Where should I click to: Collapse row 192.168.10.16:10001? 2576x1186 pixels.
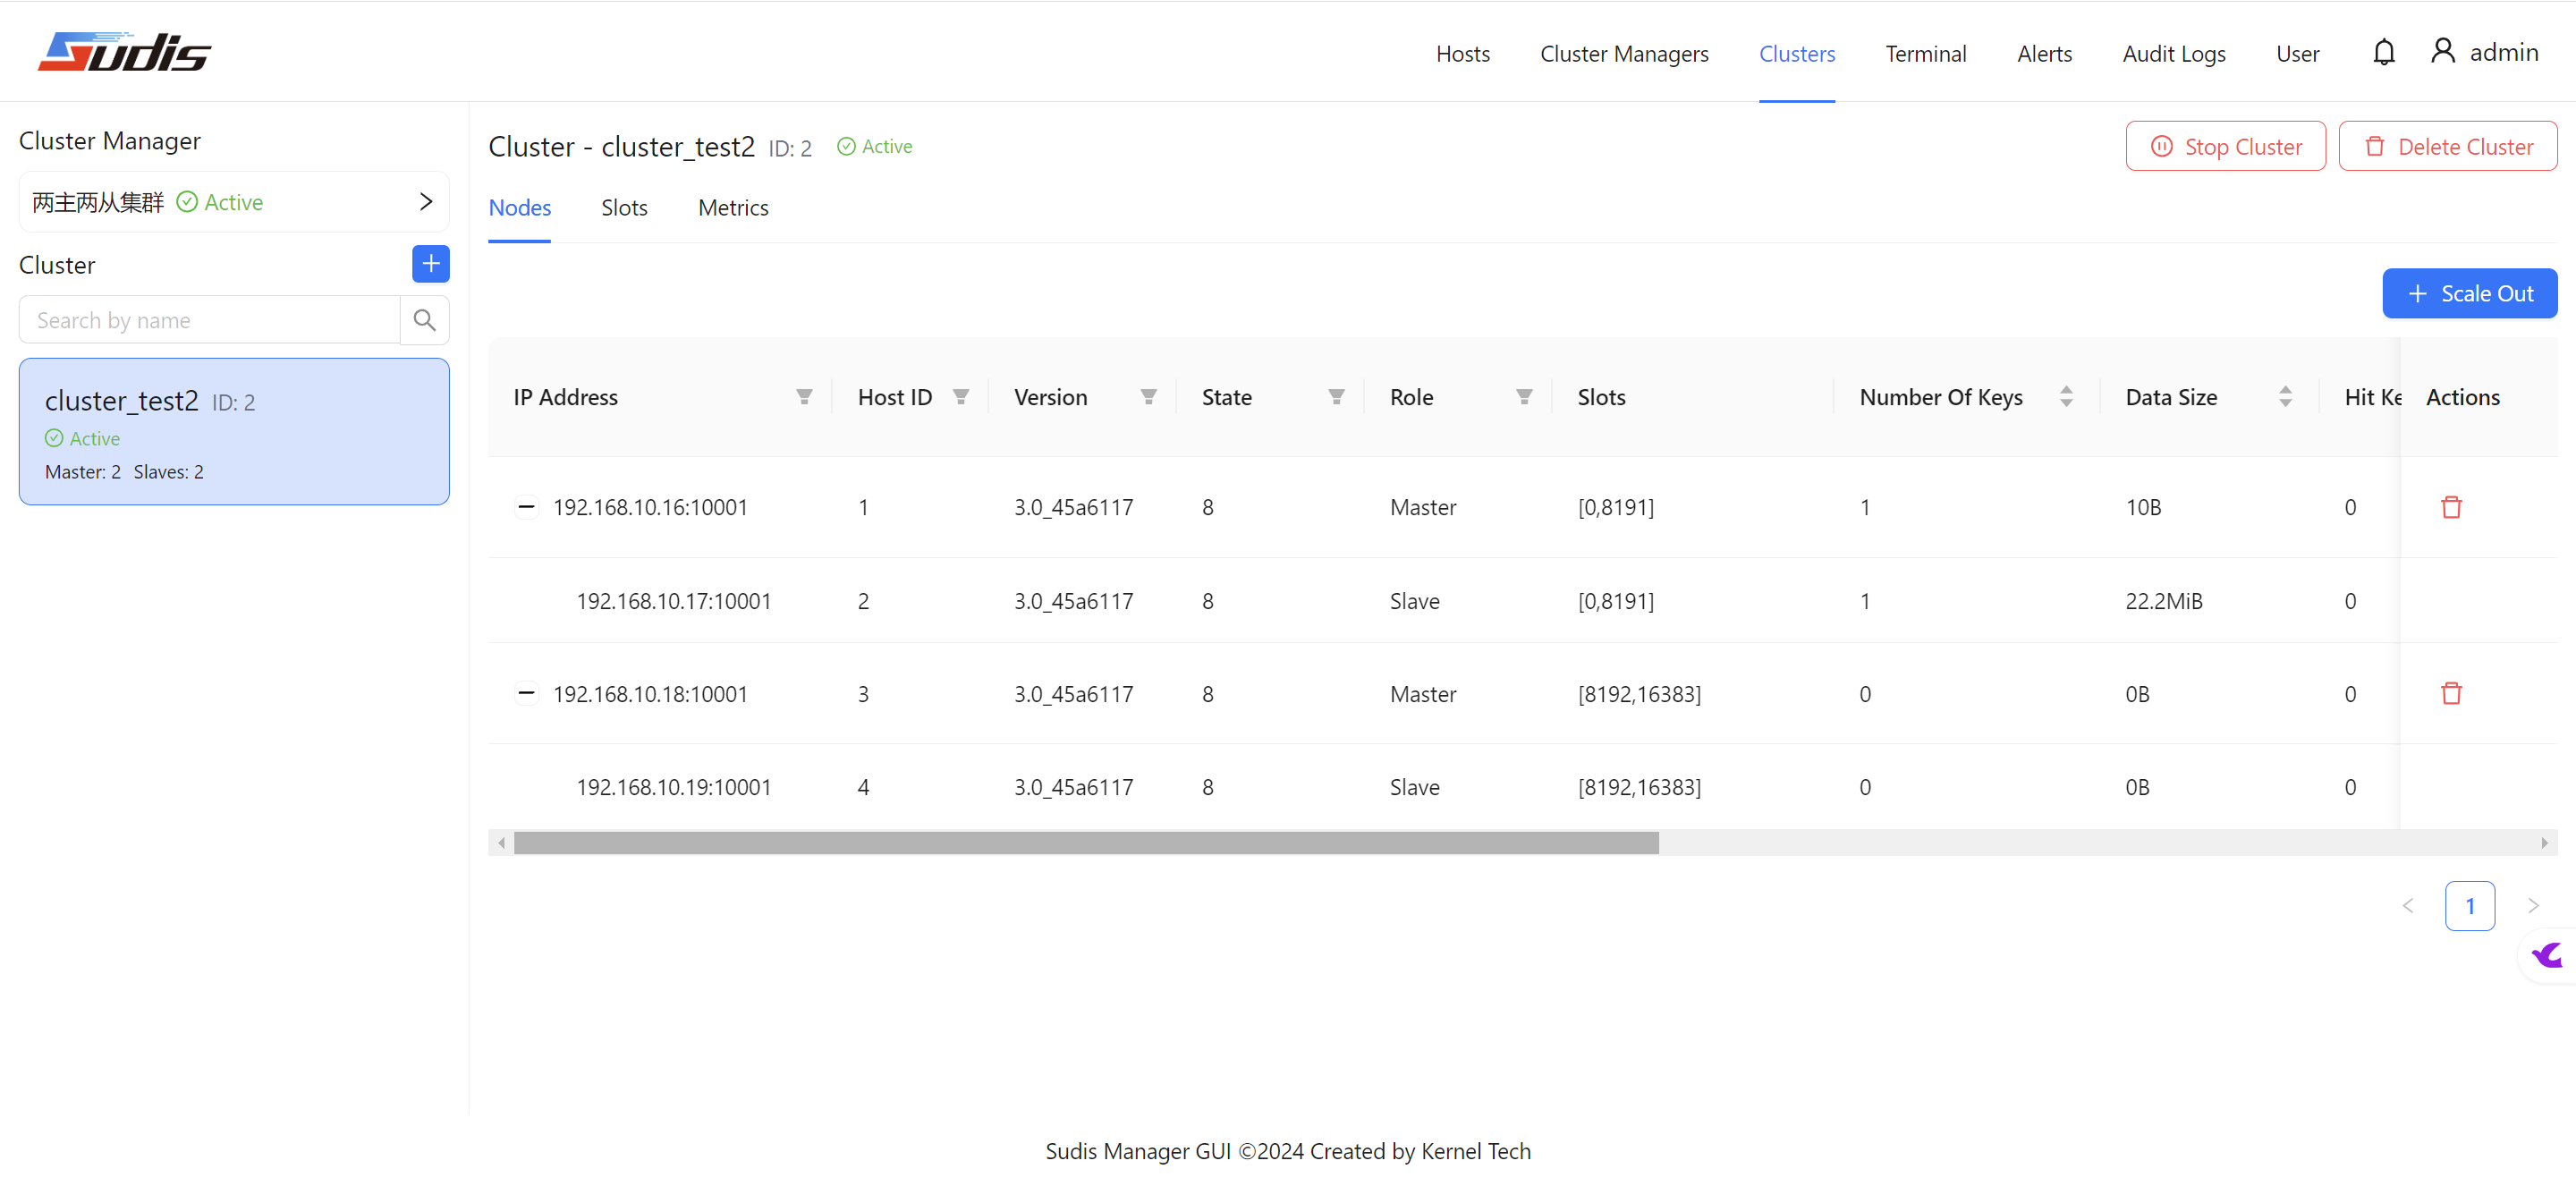click(x=526, y=507)
